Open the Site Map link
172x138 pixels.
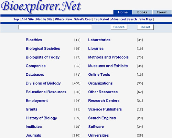coord(146,19)
